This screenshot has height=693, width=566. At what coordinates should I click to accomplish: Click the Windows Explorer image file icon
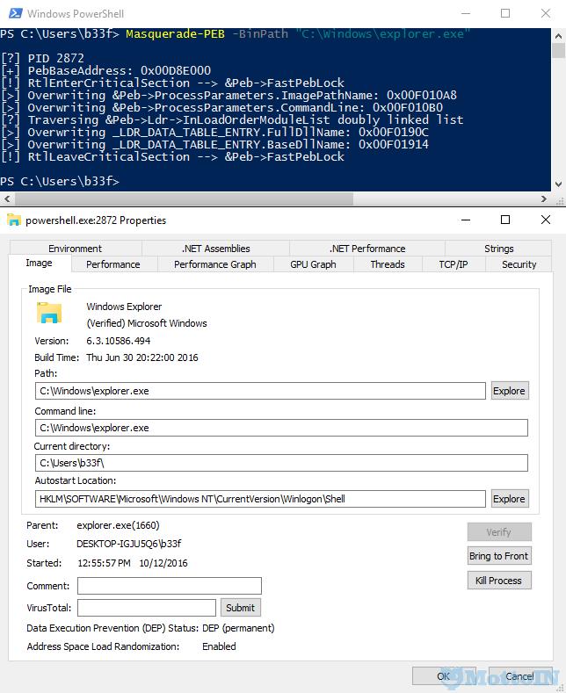point(49,313)
